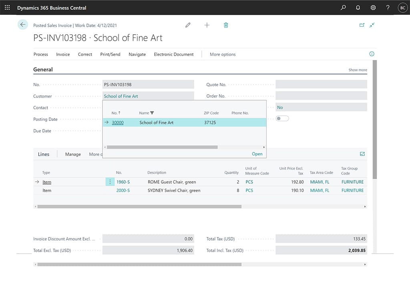Click the Description column header in Lines
The image size is (410, 289).
[157, 172]
